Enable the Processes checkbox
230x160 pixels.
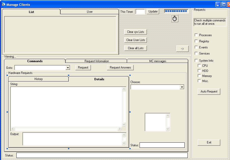196,35
